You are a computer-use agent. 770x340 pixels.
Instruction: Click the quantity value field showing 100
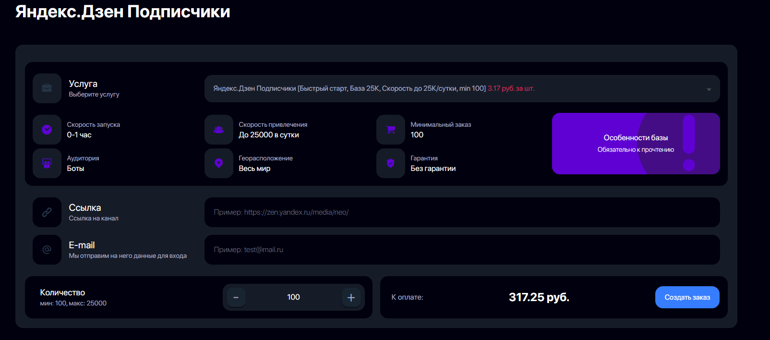point(294,297)
